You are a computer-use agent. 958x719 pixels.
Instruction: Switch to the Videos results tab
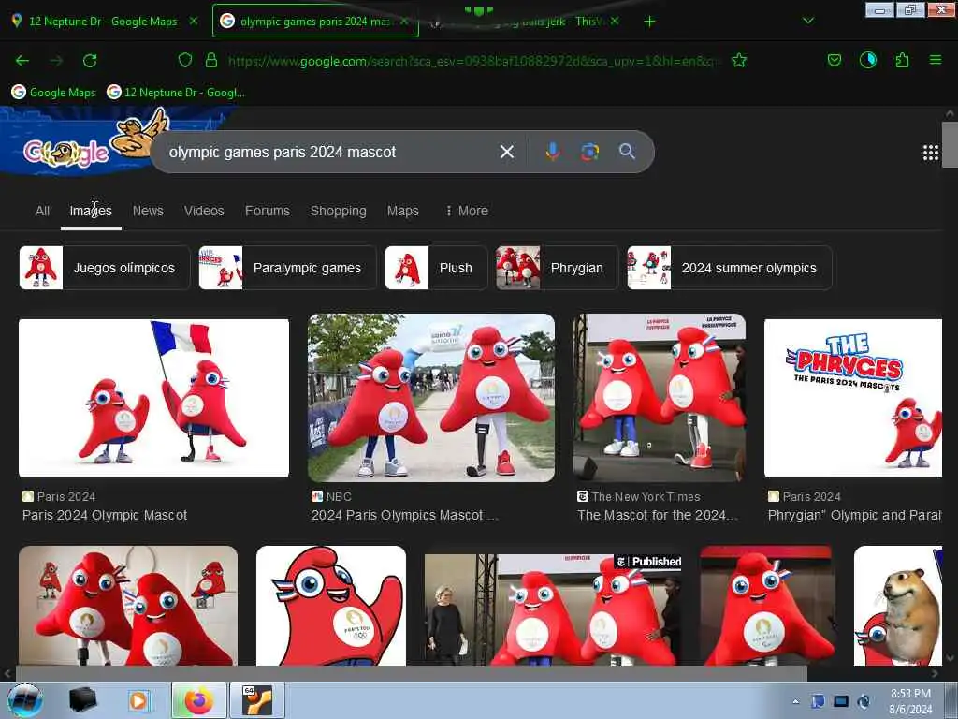pos(204,211)
